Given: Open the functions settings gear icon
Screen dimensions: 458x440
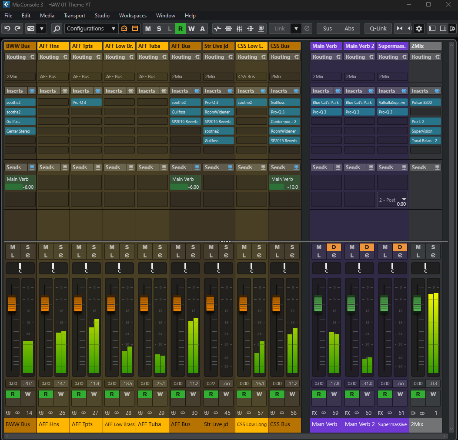Looking at the screenshot, I should pyautogui.click(x=419, y=28).
